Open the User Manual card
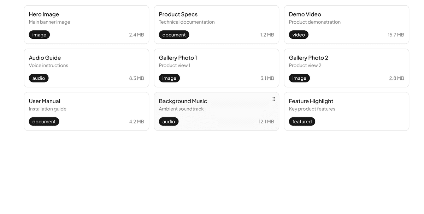 (87, 111)
